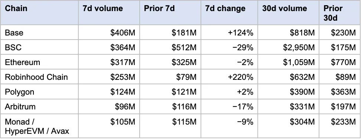Viewport: 361px width, 139px height.
Task: Select the BSC chain cell
Action: 39,47
